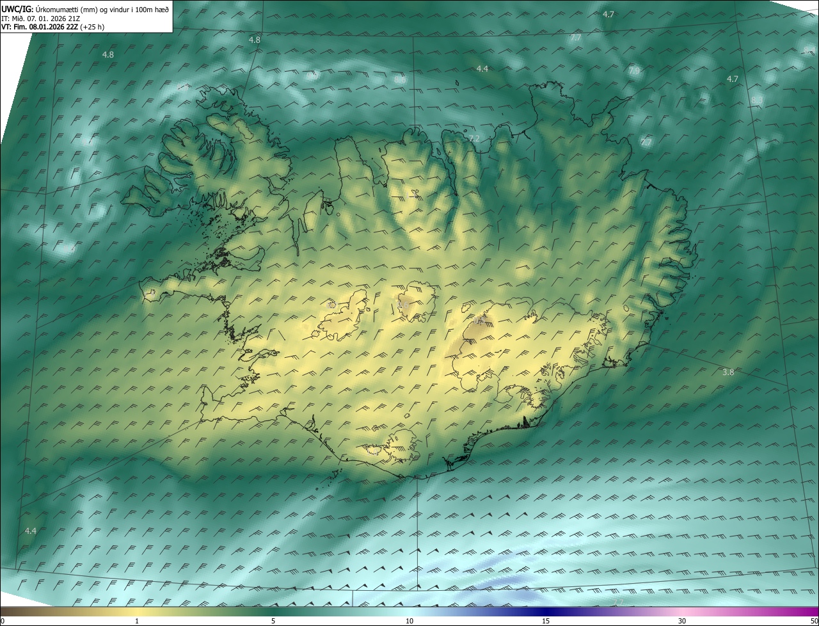This screenshot has height=626, width=819.
Task: Click the 7.2 value label on the map
Action: click(474, 138)
